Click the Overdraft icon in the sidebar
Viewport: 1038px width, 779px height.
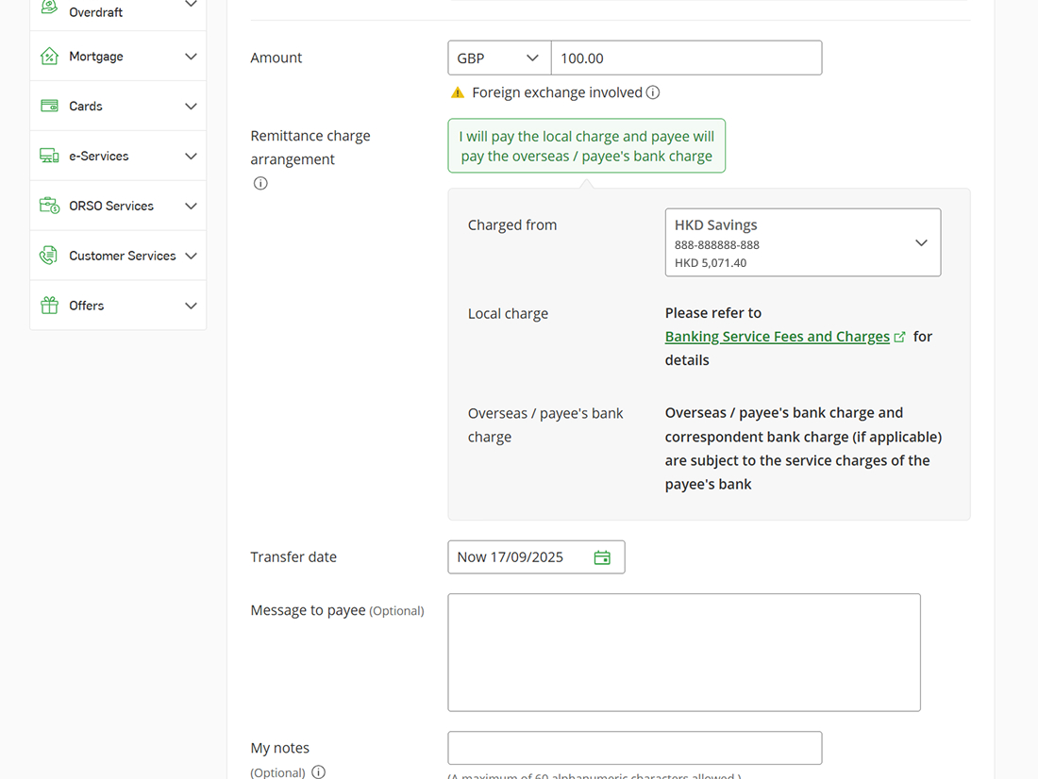[49, 5]
